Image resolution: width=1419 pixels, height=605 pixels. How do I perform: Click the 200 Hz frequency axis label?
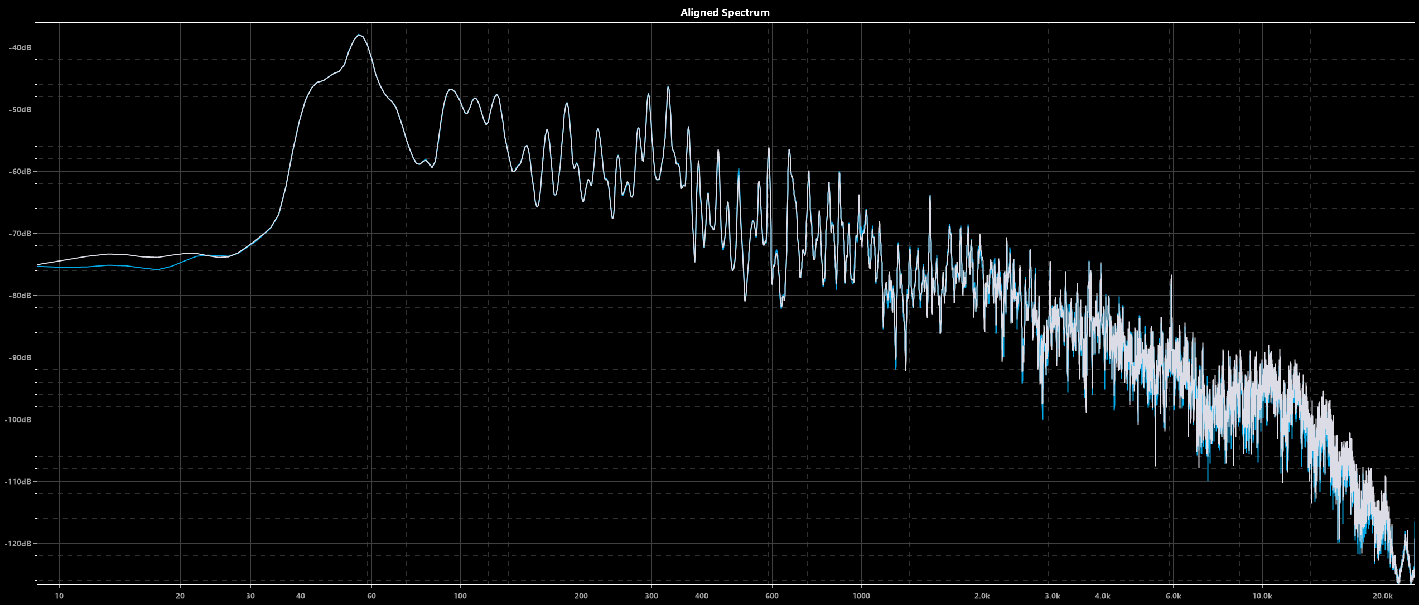click(x=581, y=596)
